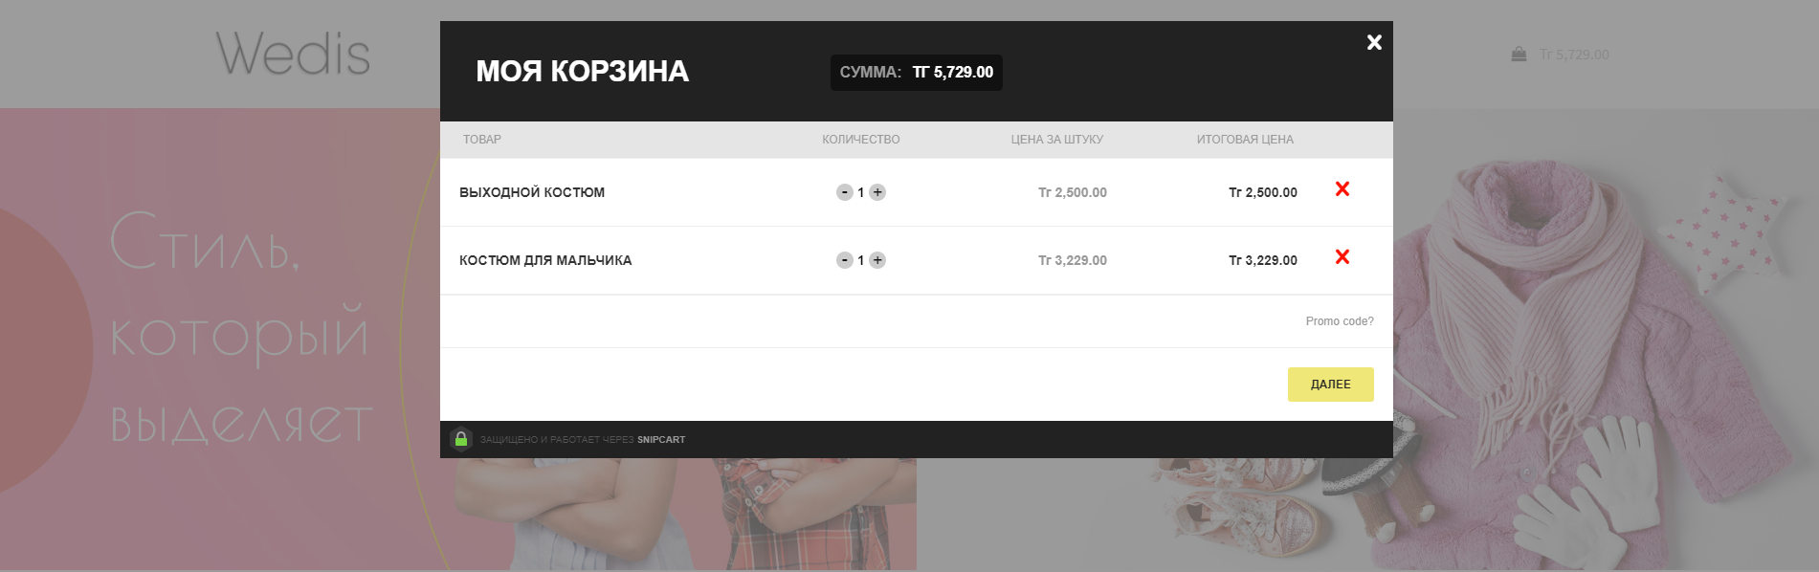Decrease quantity of Костюм для мальчика

click(x=844, y=260)
